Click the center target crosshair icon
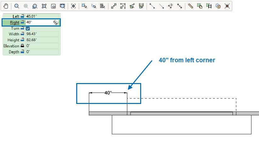The height and width of the screenshot is (151, 259). pyautogui.click(x=73, y=6)
